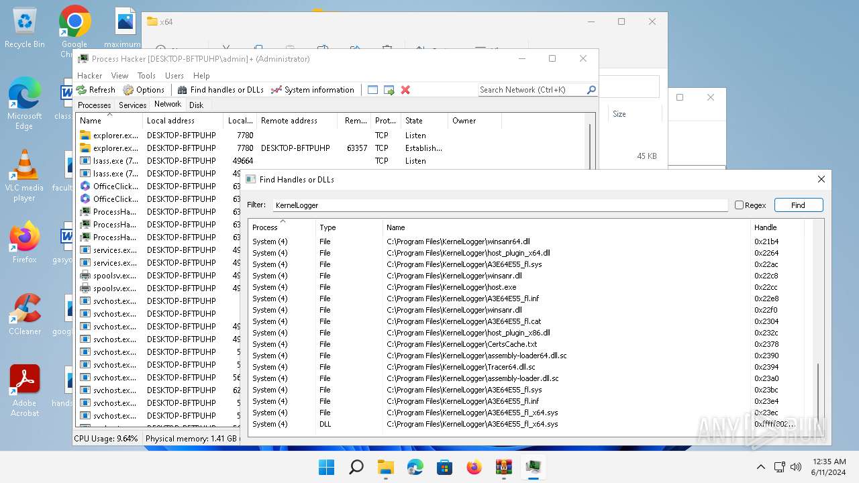The width and height of the screenshot is (859, 483).
Task: Click the Process Hacker taskbar icon
Action: (534, 467)
